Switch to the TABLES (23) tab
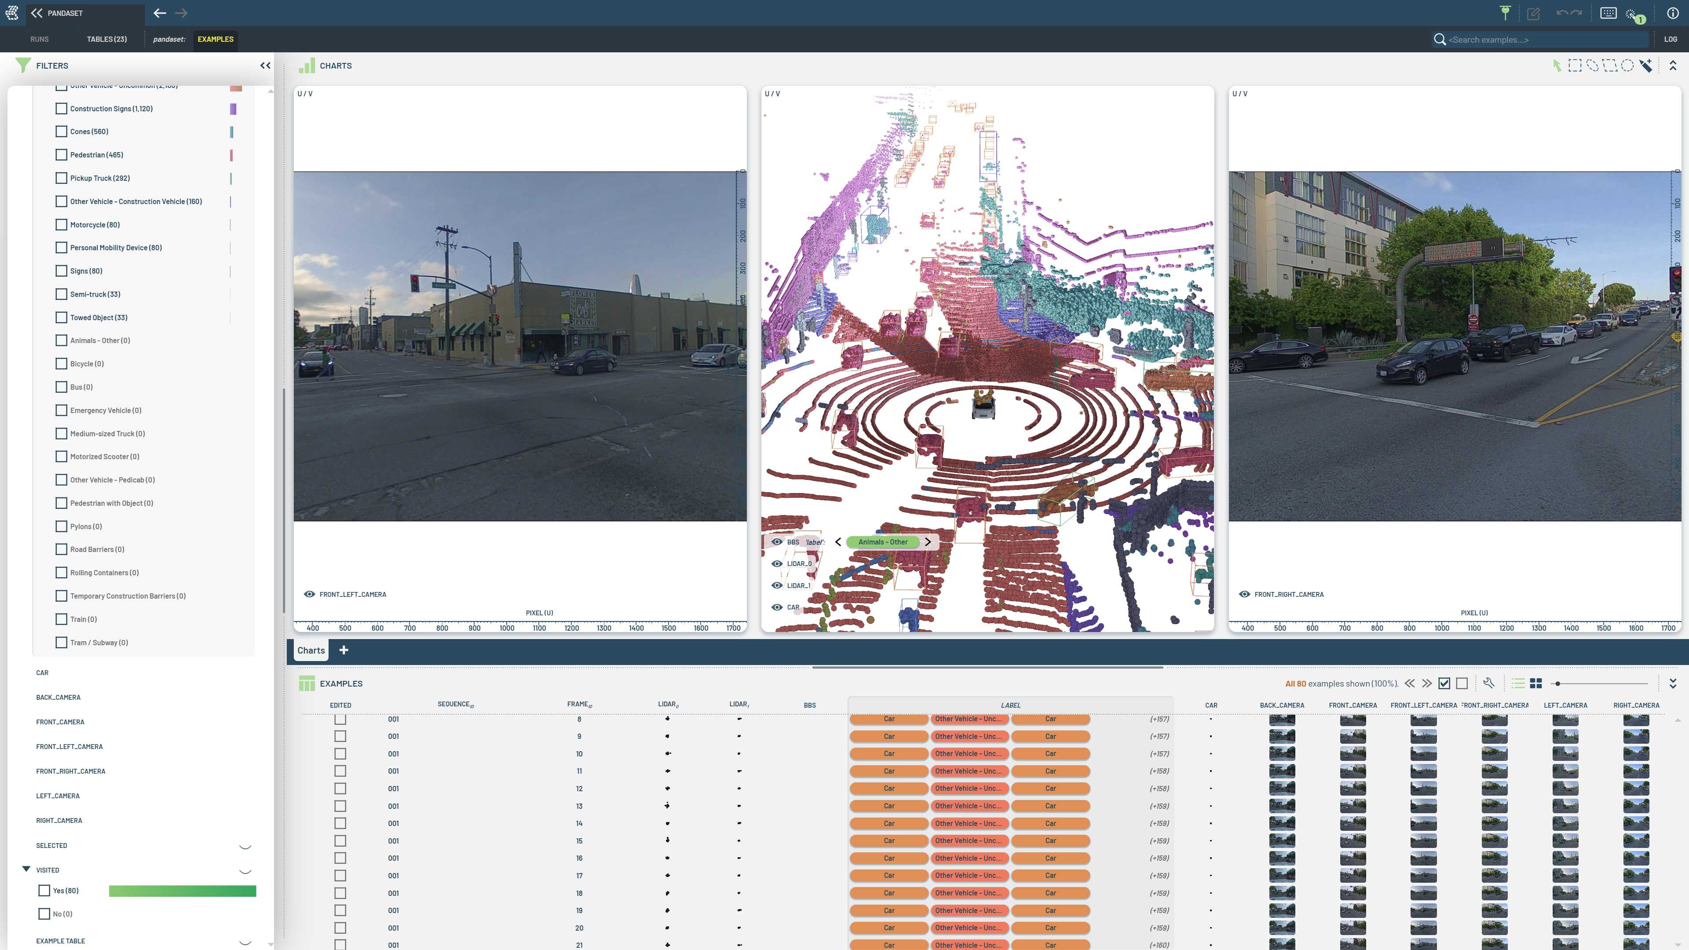 click(106, 39)
